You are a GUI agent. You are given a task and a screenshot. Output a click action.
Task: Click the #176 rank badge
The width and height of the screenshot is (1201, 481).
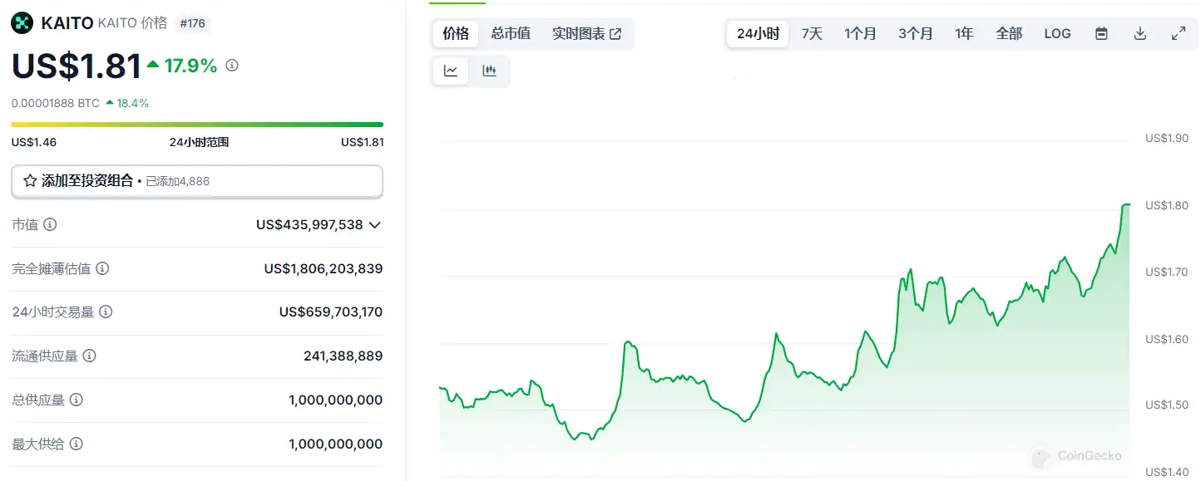pyautogui.click(x=192, y=23)
